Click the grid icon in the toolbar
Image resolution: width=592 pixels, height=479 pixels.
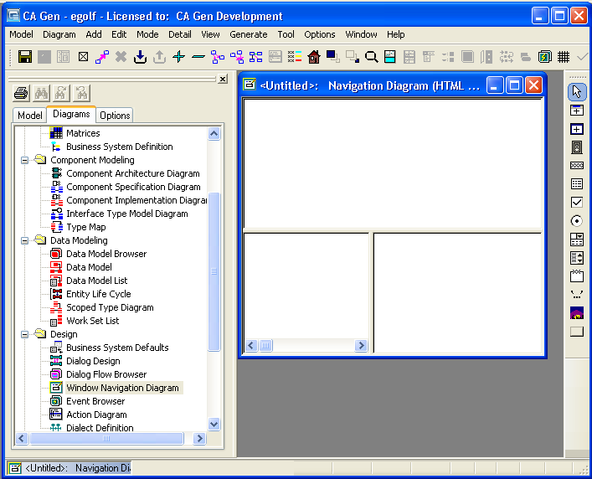pos(564,57)
